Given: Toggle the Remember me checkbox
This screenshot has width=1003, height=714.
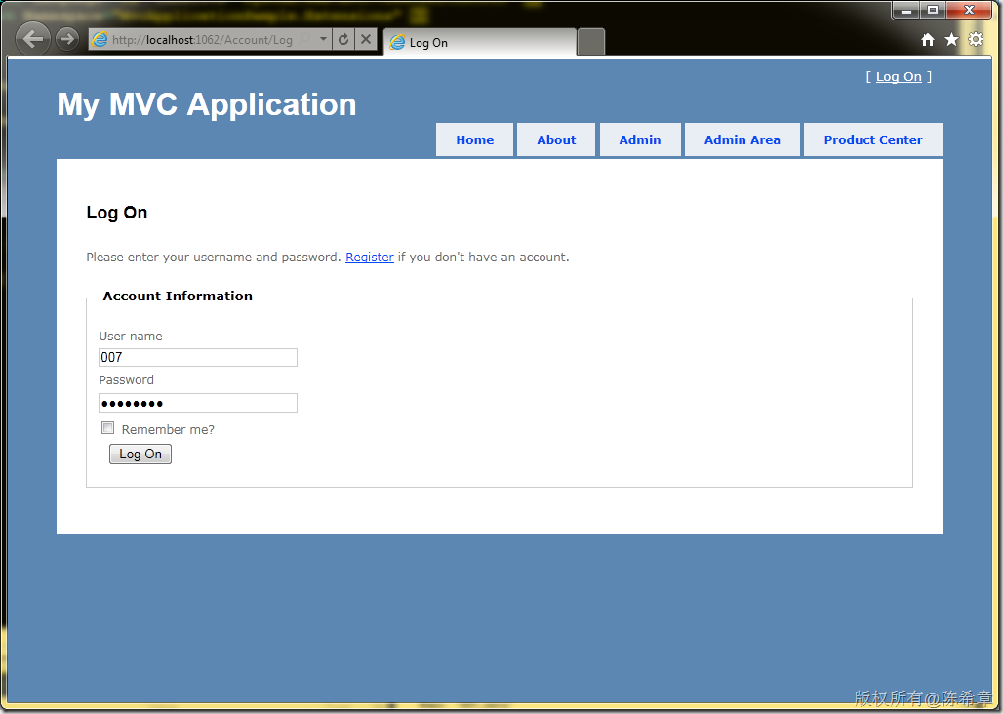Looking at the screenshot, I should (108, 428).
